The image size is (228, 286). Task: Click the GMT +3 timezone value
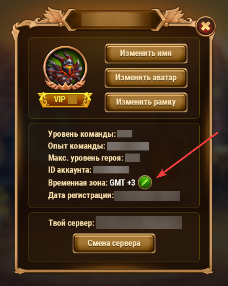click(122, 183)
